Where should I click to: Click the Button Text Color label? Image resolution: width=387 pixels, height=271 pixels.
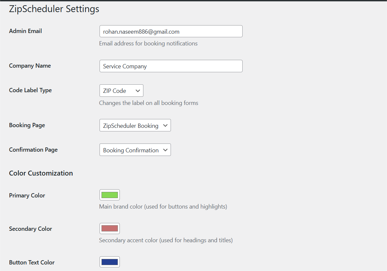[31, 262]
